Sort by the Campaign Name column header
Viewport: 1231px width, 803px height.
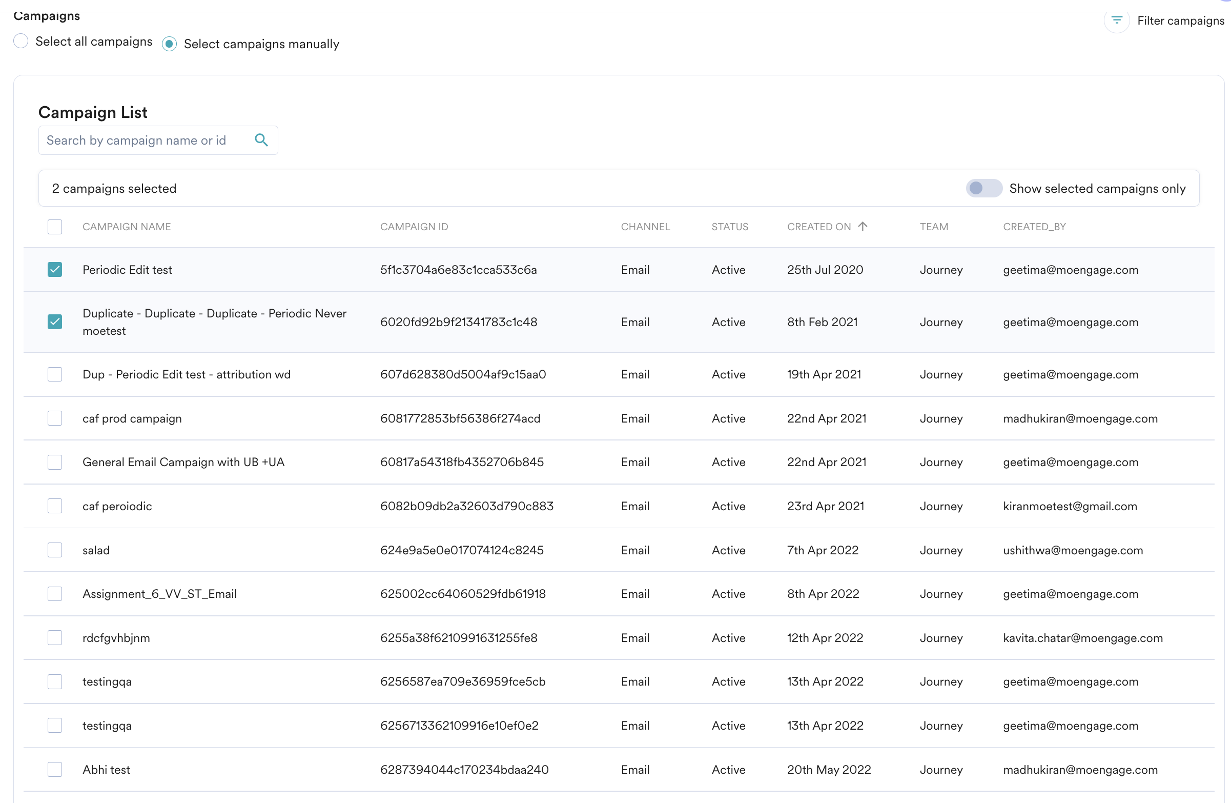click(127, 227)
